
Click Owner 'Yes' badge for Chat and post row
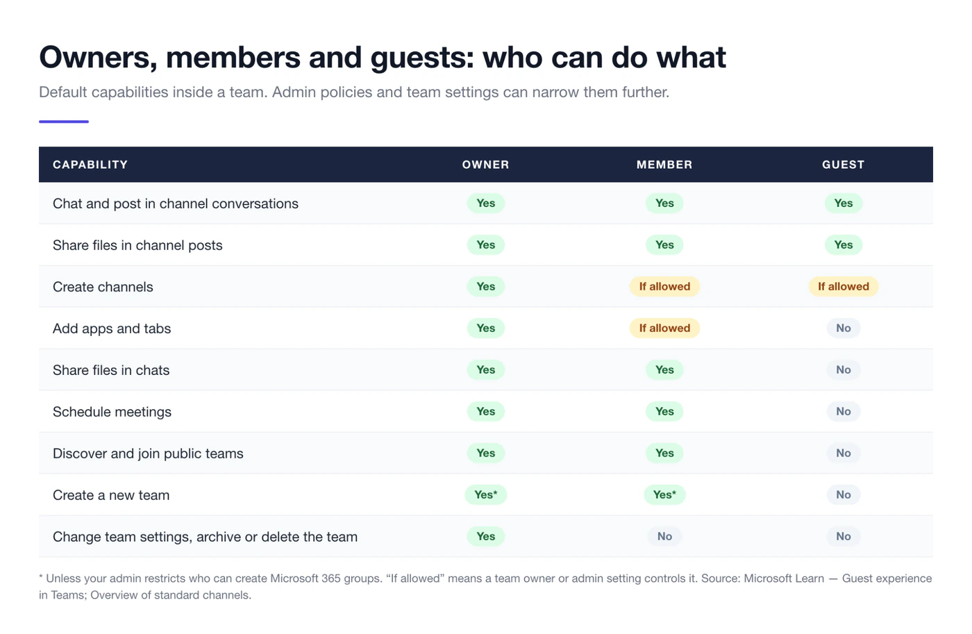[x=486, y=203]
